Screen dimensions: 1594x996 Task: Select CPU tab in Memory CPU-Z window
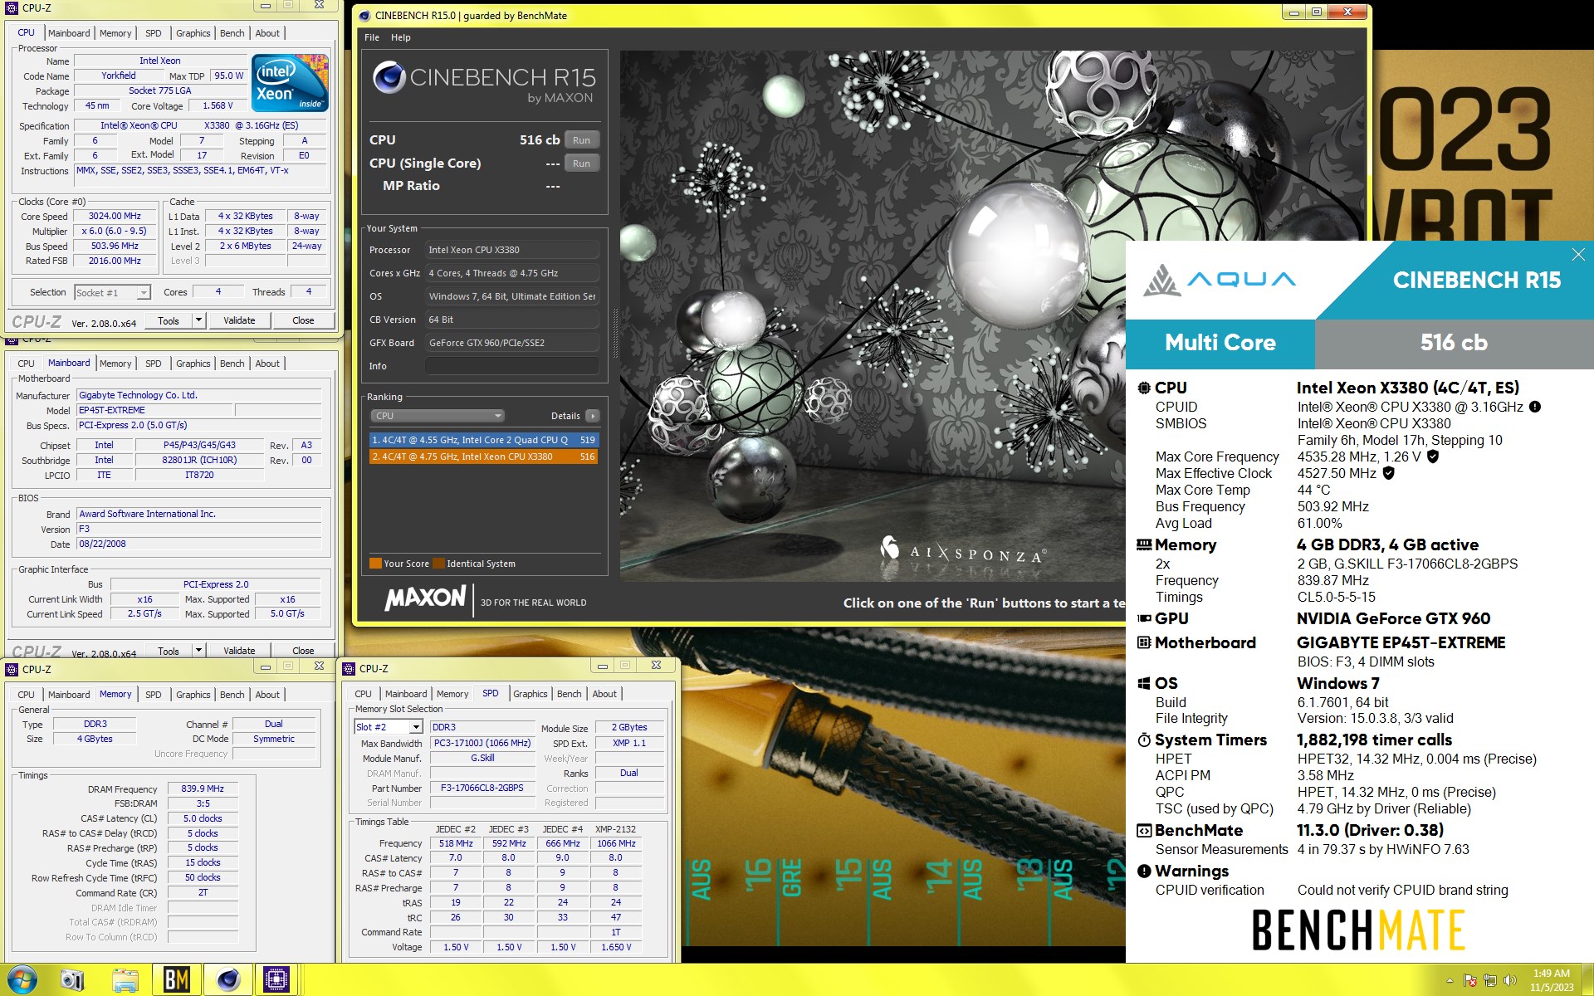(x=27, y=695)
